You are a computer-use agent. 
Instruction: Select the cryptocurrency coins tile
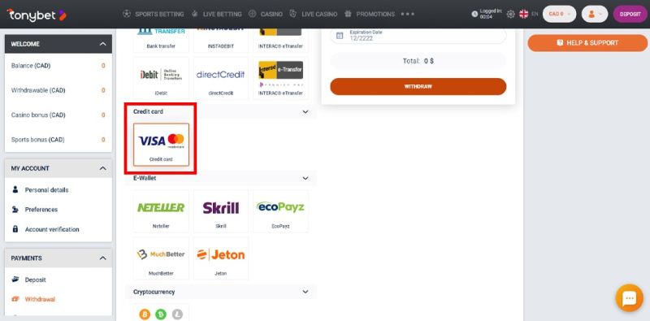[x=161, y=312]
